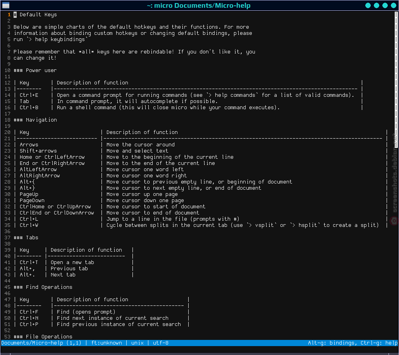Click 'Move and select text' description
This screenshot has width=399, height=355.
click(x=138, y=151)
